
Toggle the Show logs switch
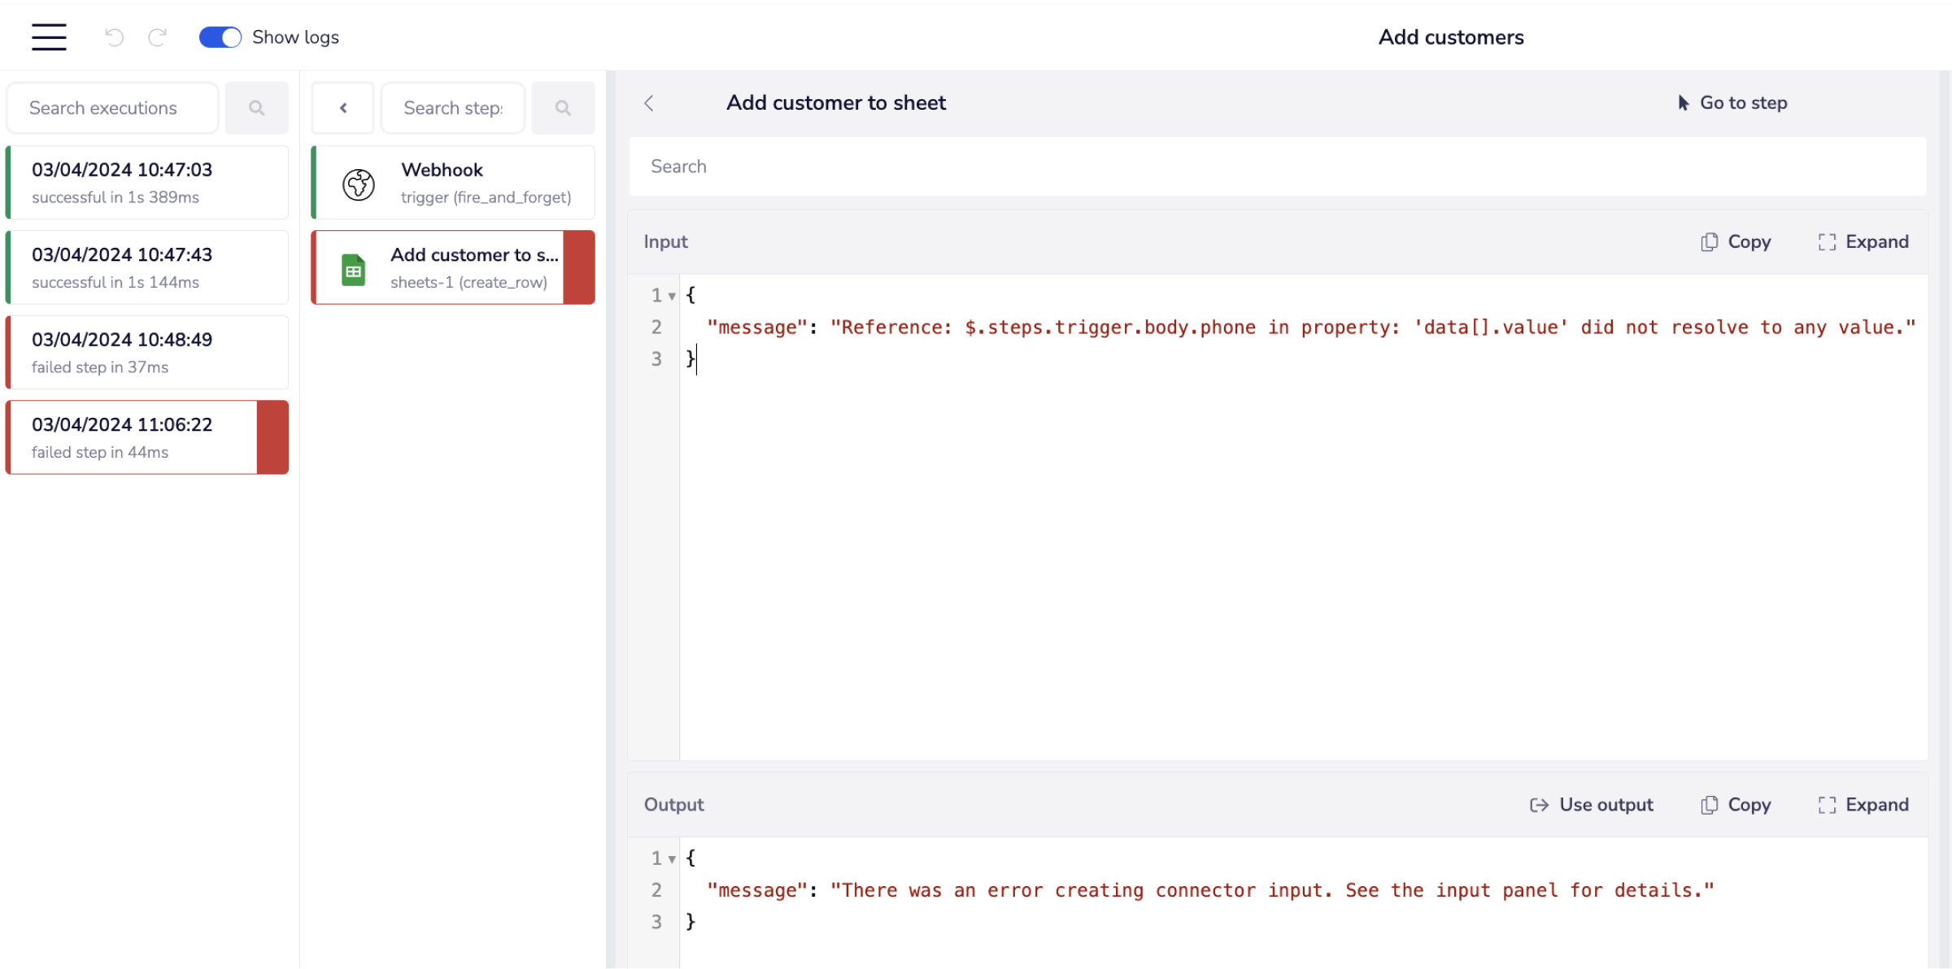[220, 37]
